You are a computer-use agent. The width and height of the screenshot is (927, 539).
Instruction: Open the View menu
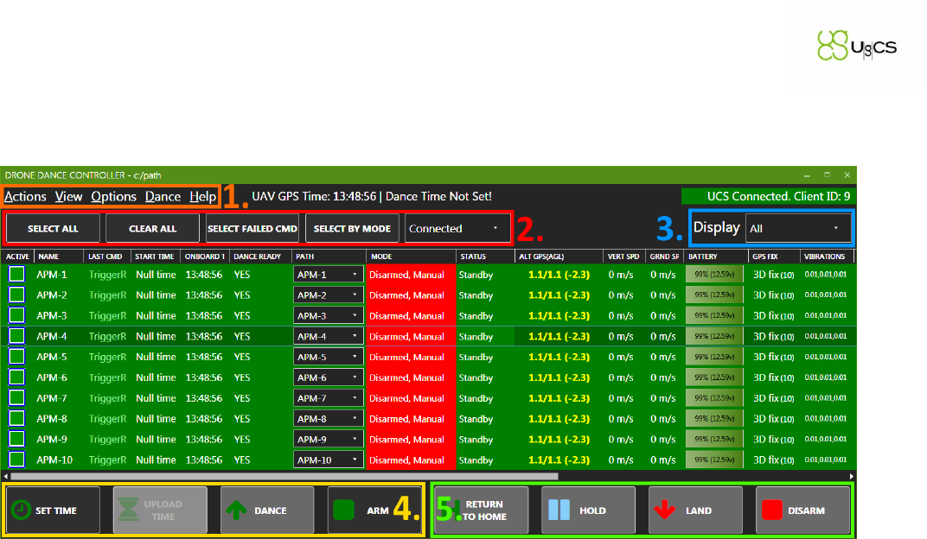coord(68,197)
